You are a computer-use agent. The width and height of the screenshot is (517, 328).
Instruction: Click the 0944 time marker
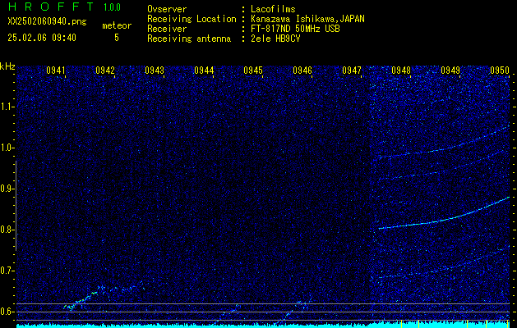click(204, 71)
